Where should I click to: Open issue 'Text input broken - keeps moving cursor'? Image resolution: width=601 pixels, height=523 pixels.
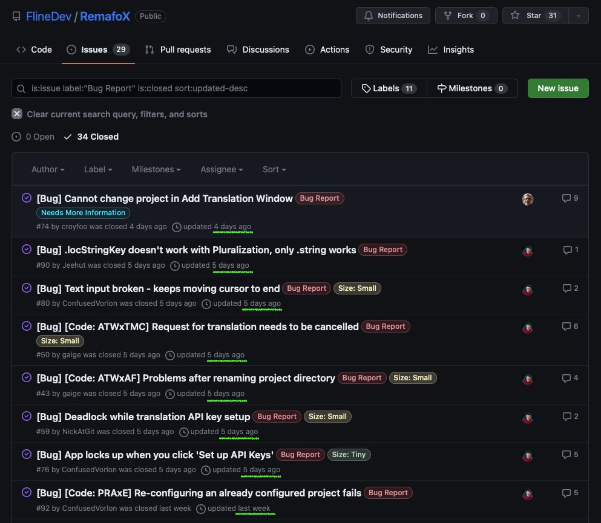tap(159, 288)
